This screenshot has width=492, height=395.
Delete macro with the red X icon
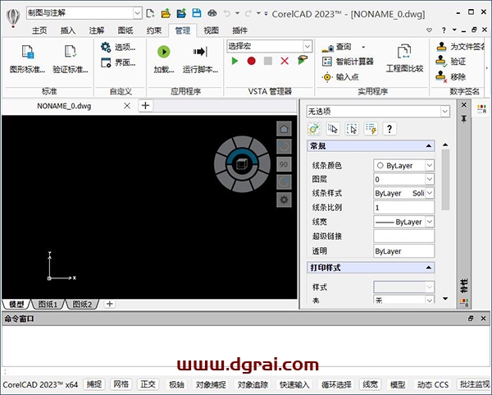pyautogui.click(x=285, y=61)
